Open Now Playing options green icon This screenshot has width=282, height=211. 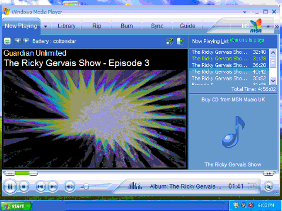point(7,41)
